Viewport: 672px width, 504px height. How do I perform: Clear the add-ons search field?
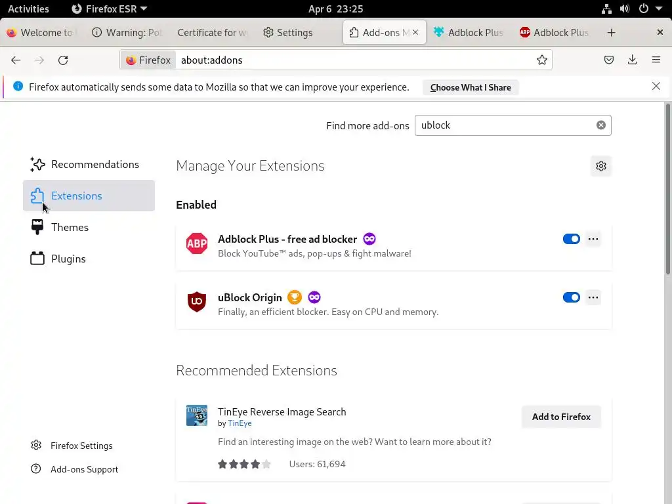(x=601, y=125)
